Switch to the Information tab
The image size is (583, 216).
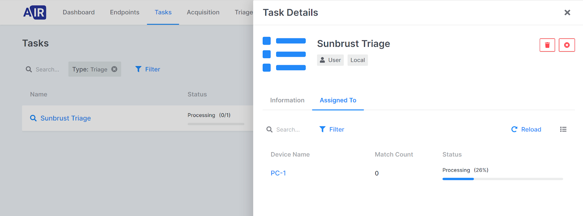pyautogui.click(x=287, y=100)
